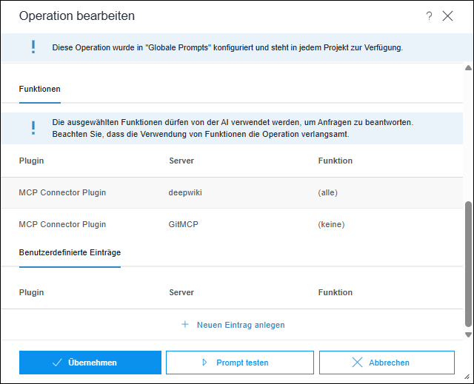Apply changes with the Übernehmen button
The height and width of the screenshot is (384, 474).
[x=90, y=363]
